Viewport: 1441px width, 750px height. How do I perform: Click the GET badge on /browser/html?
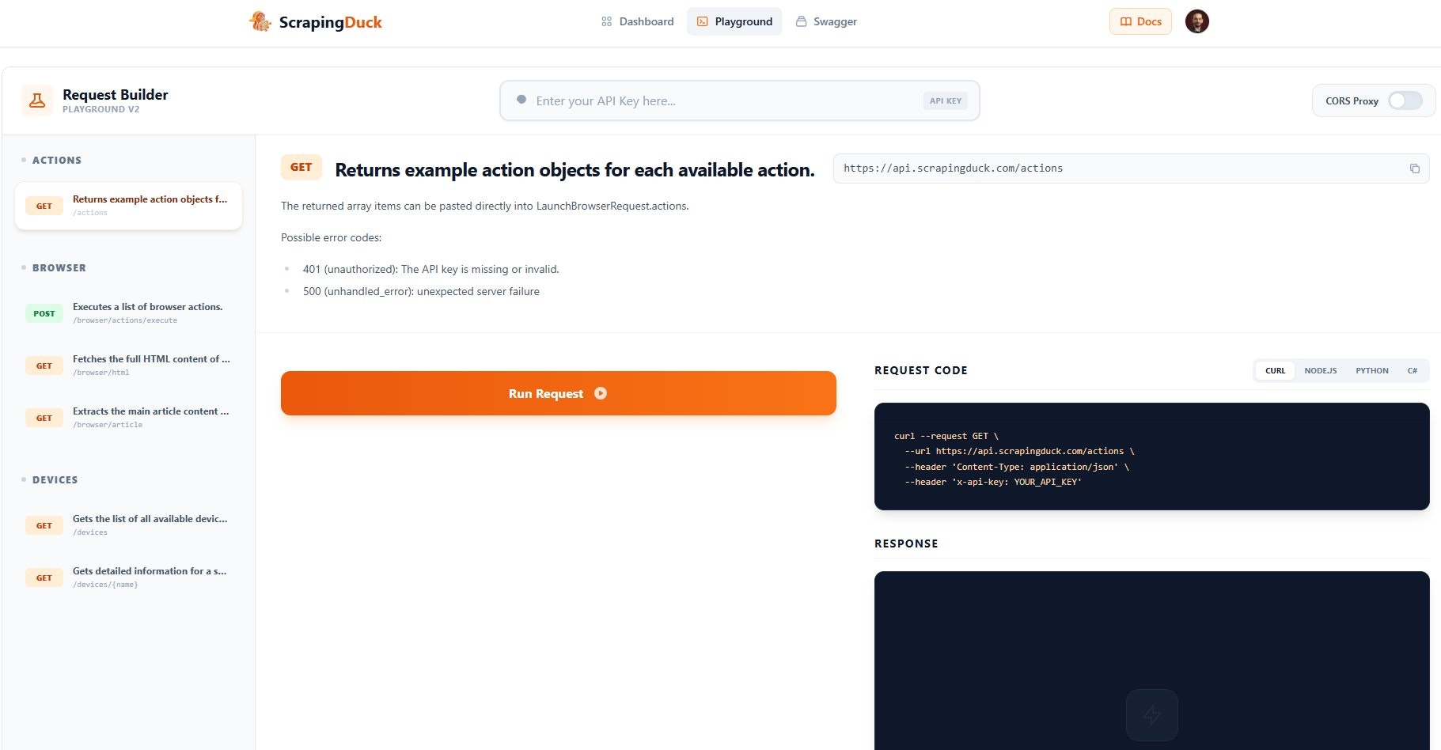click(44, 366)
